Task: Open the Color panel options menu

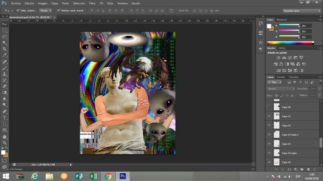Action: tap(320, 20)
